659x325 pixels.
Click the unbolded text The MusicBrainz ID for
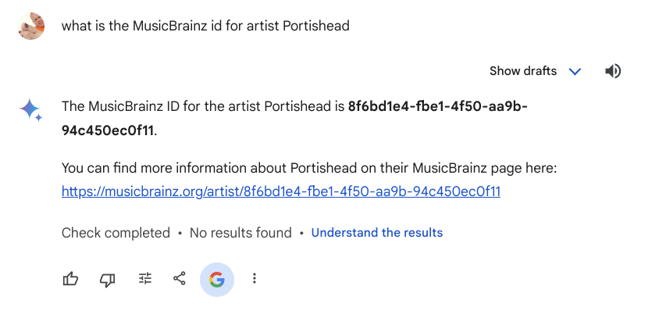point(130,106)
